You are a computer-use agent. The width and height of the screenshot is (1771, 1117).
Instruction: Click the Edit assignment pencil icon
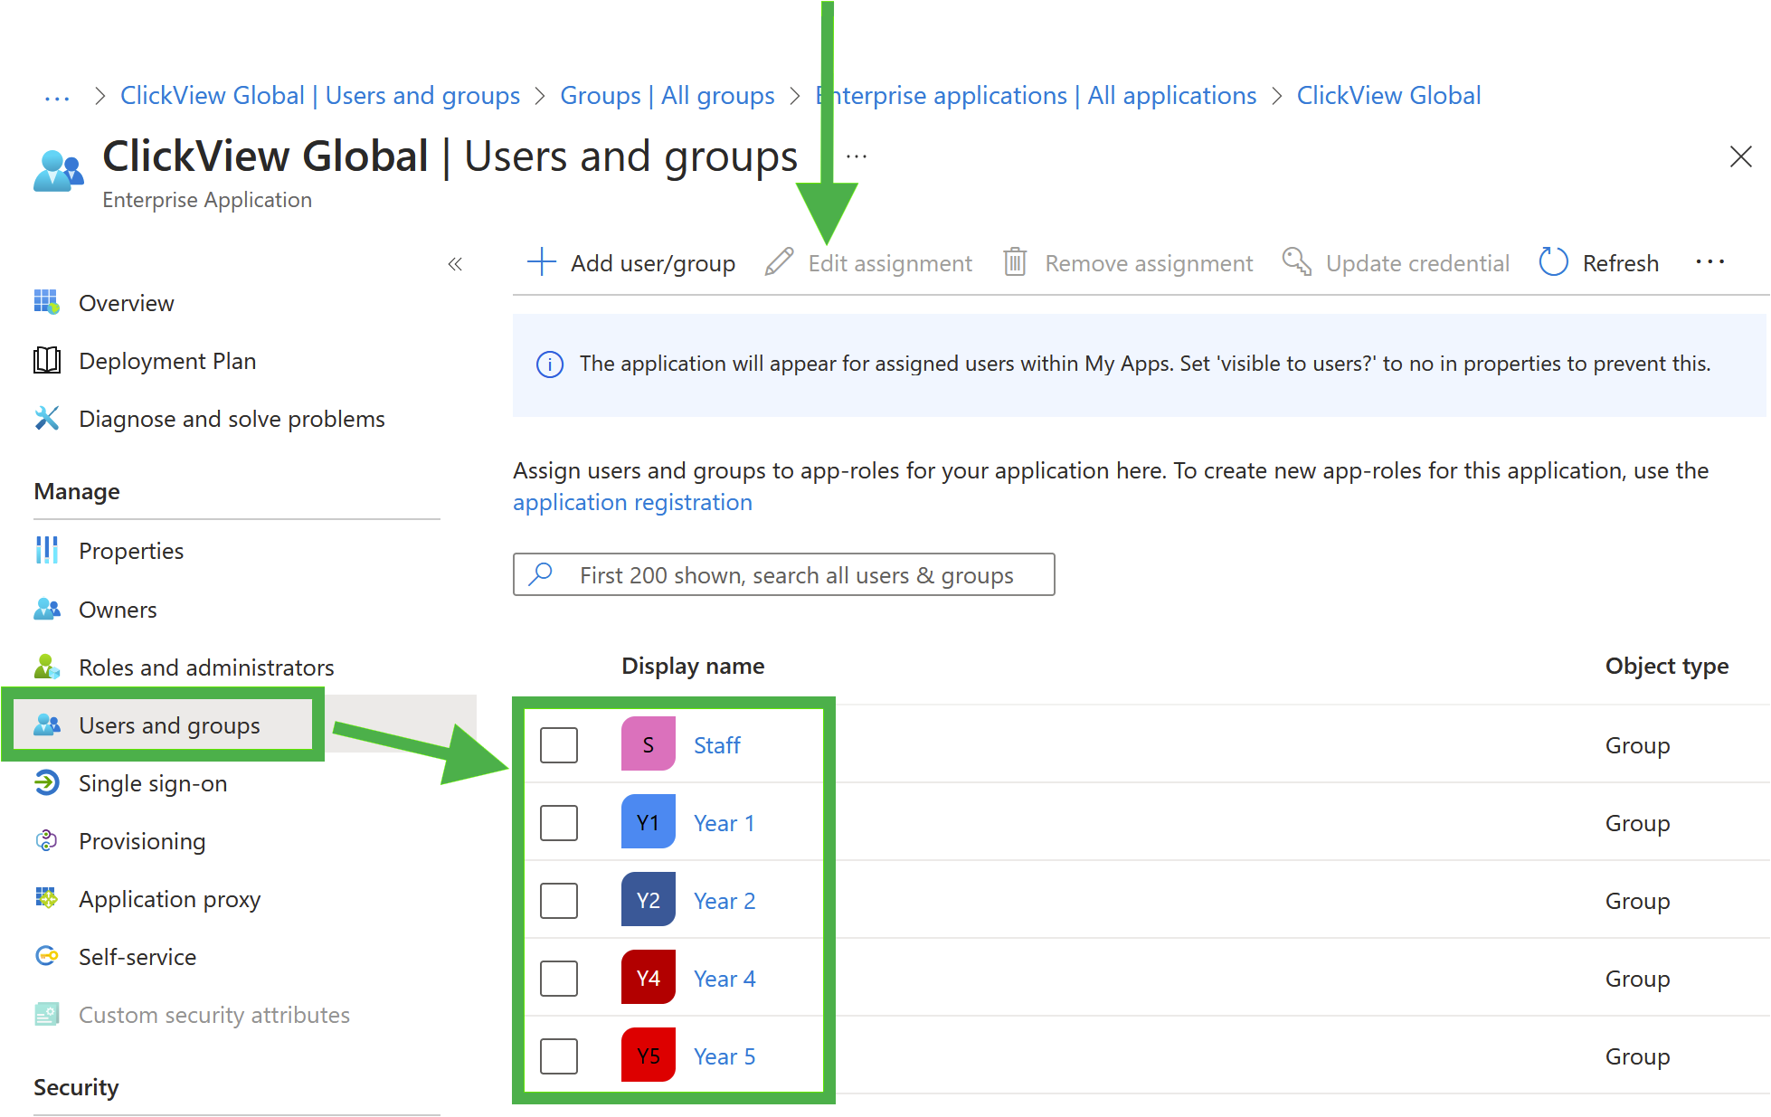(x=779, y=262)
